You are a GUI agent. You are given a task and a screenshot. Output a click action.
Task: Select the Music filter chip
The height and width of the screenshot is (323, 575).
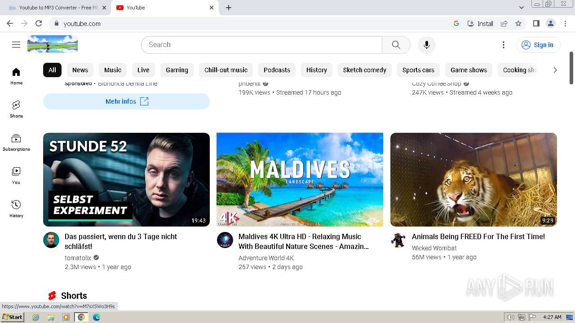(113, 70)
